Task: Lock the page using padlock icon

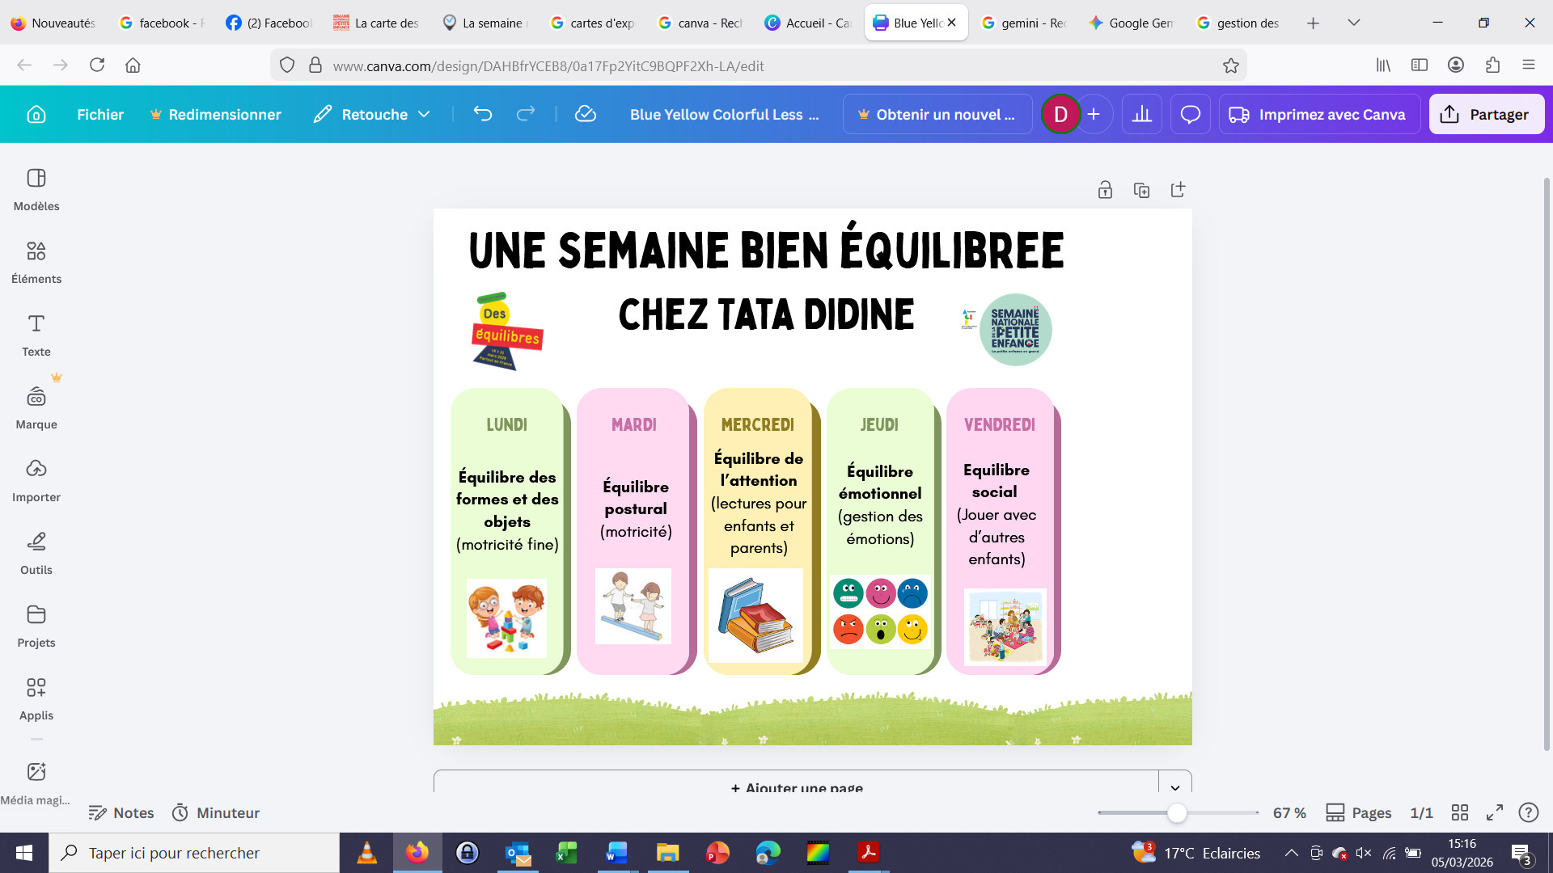Action: tap(1105, 190)
